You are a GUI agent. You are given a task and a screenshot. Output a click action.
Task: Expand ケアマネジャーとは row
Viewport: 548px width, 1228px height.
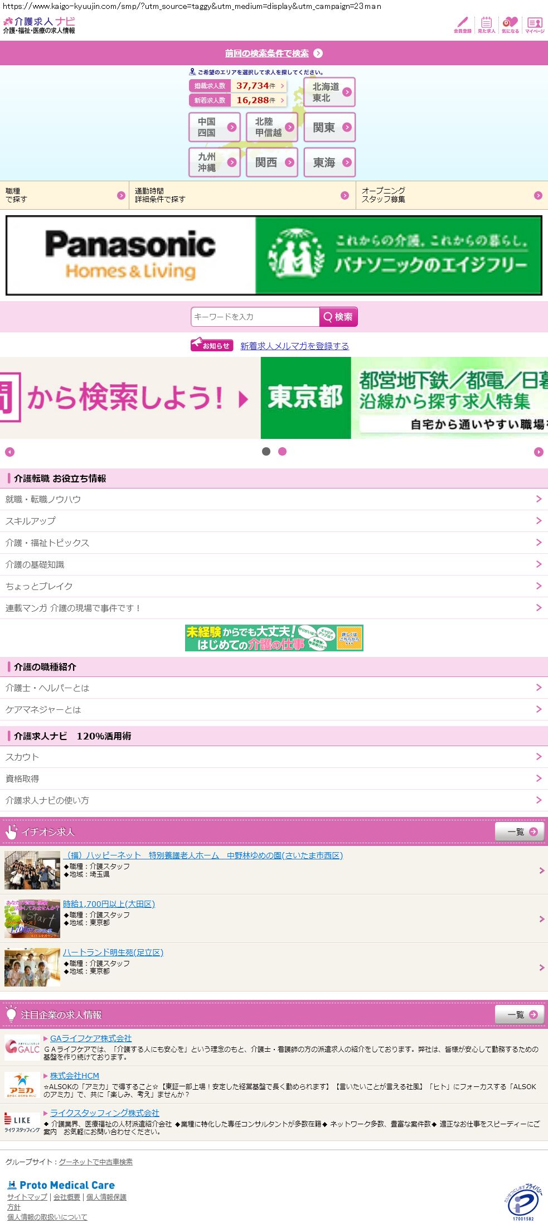click(274, 709)
